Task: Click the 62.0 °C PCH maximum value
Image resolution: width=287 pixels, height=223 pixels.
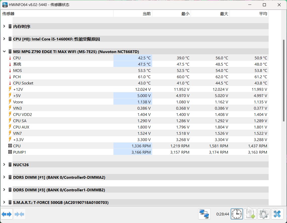Action: click(222, 77)
